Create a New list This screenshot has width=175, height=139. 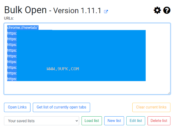click(x=114, y=121)
